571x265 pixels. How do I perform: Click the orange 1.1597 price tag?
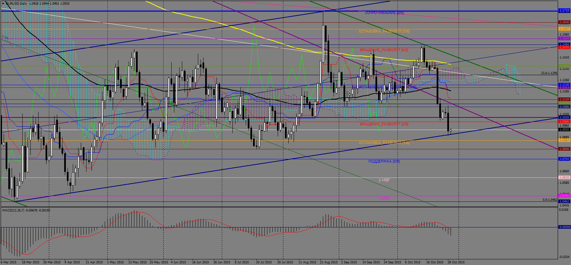pos(564,29)
